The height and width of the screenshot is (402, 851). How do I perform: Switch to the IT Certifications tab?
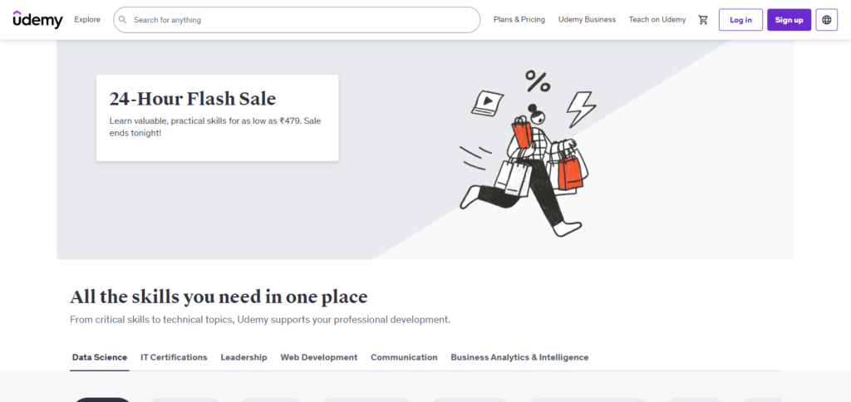175,357
